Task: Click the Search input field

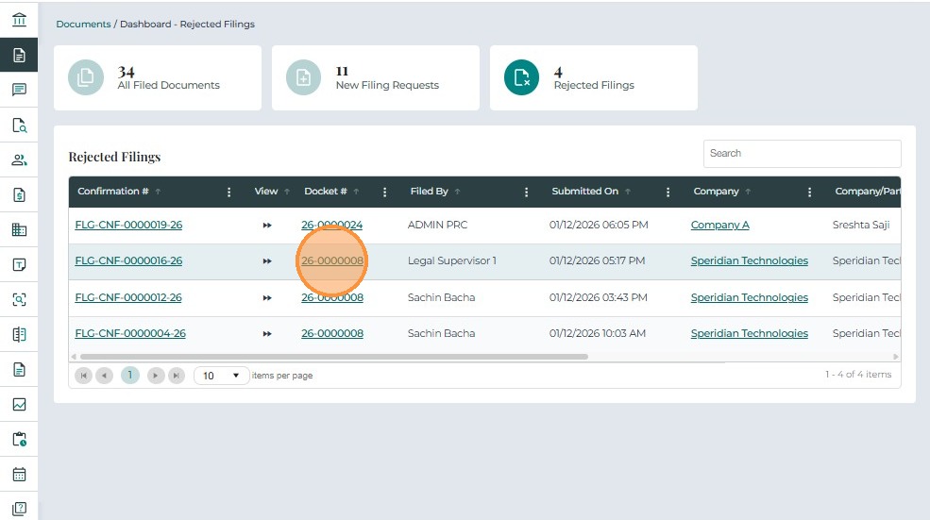Action: click(x=802, y=154)
